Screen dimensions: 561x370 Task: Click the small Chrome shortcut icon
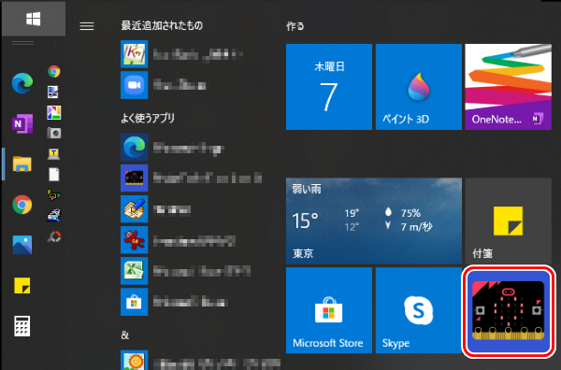(54, 72)
